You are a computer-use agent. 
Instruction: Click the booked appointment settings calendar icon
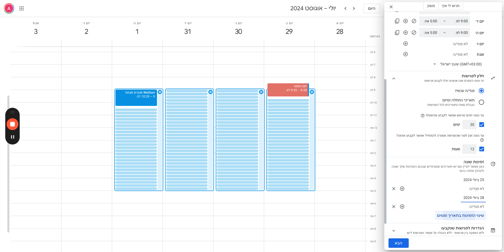pyautogui.click(x=493, y=230)
